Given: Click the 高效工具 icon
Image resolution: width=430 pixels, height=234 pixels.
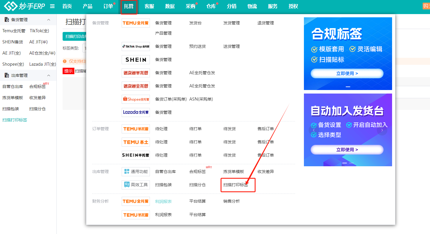Looking at the screenshot, I should pos(135,184).
